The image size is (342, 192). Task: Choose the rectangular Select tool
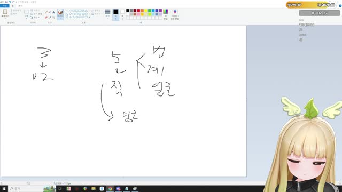pyautogui.click(x=26, y=12)
